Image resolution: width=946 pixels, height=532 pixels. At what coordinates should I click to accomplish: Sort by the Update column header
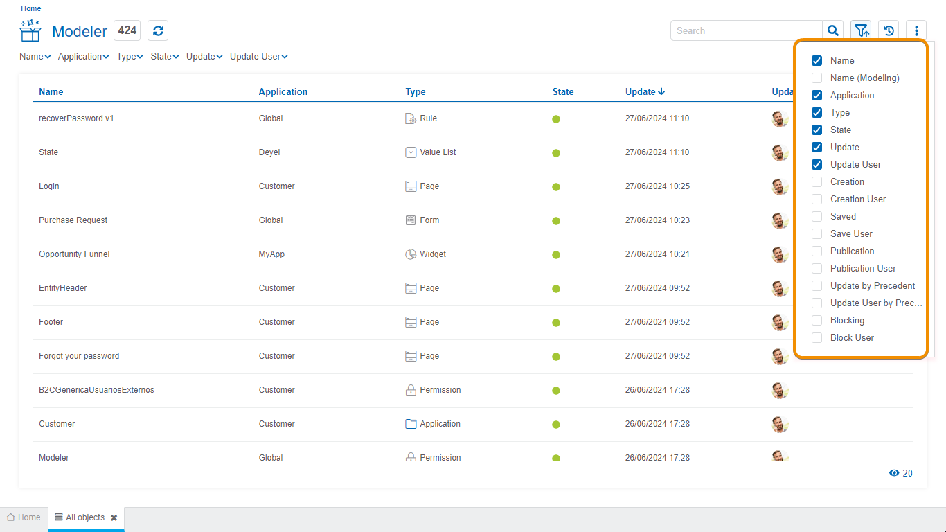click(641, 92)
